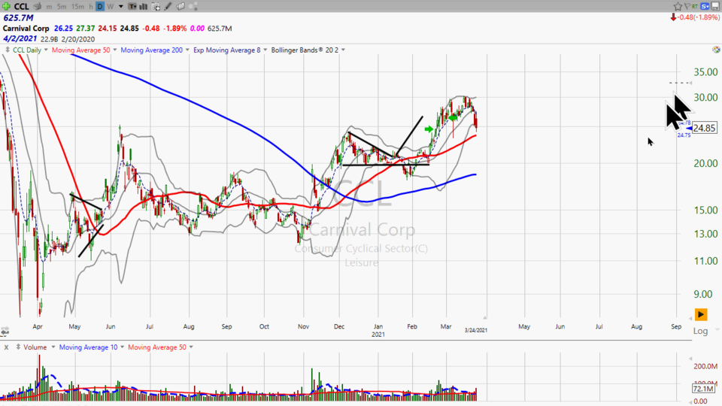
Task: Click the red down-arrow change indicator
Action: 673,17
